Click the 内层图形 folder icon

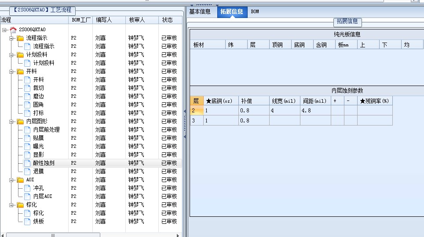pos(20,122)
